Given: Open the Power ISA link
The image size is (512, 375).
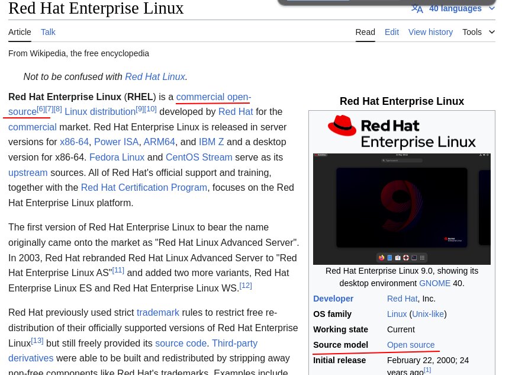Looking at the screenshot, I should [x=116, y=142].
